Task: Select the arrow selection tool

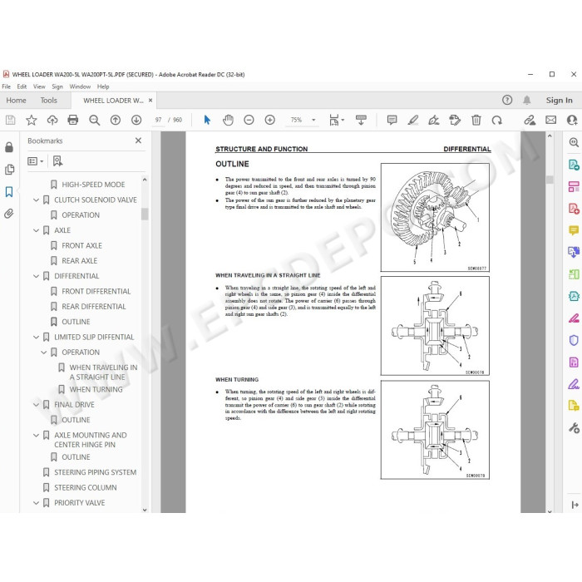Action: (207, 120)
